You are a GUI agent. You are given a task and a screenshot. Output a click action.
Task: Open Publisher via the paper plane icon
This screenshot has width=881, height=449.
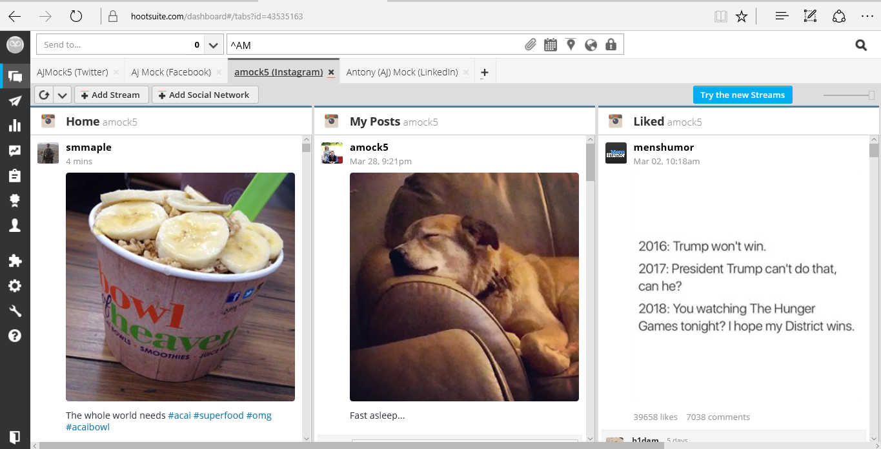pos(15,101)
